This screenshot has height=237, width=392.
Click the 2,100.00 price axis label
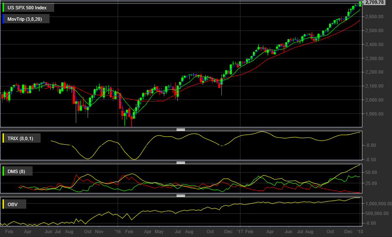click(x=374, y=86)
